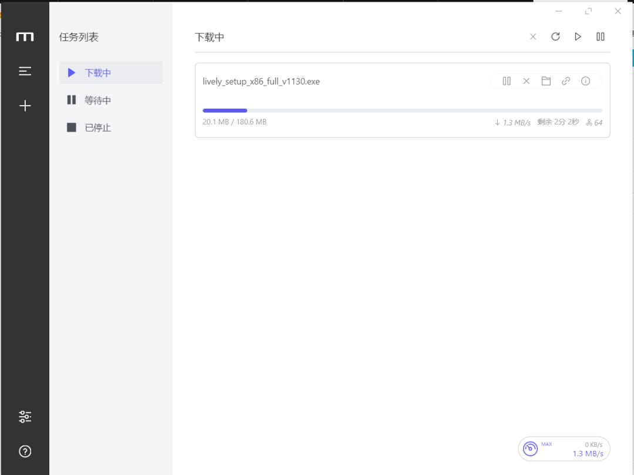634x475 pixels.
Task: Switch to 等待中 task list
Action: tap(111, 100)
